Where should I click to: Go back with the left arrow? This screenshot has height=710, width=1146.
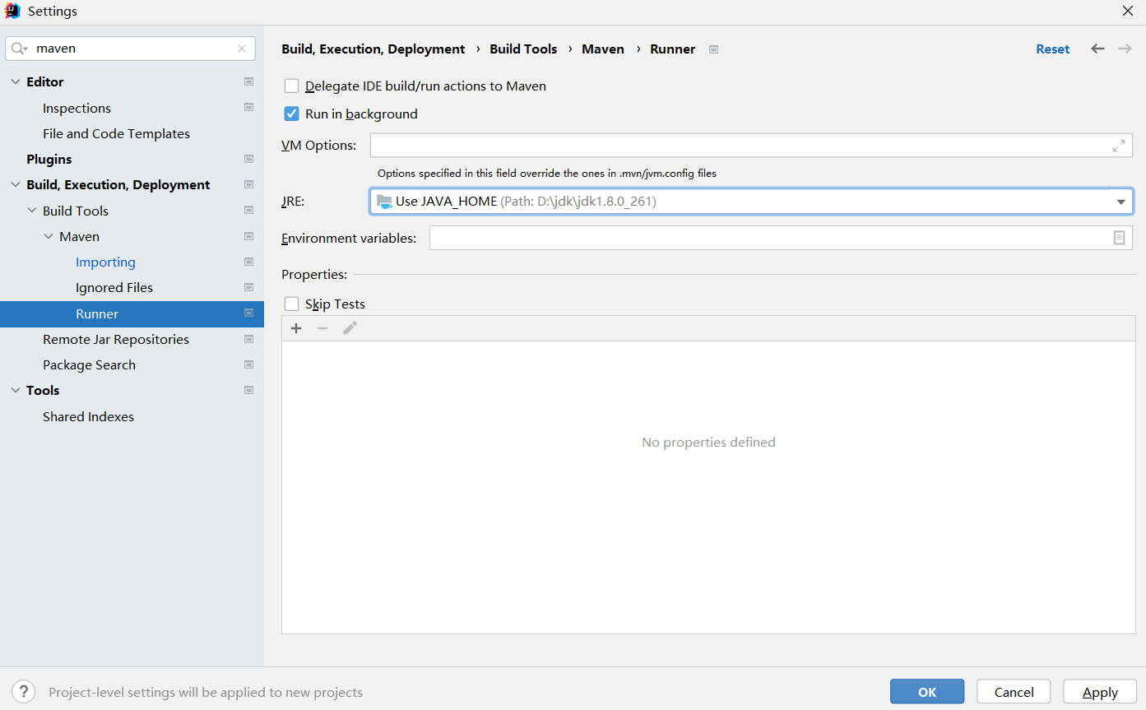pos(1097,49)
